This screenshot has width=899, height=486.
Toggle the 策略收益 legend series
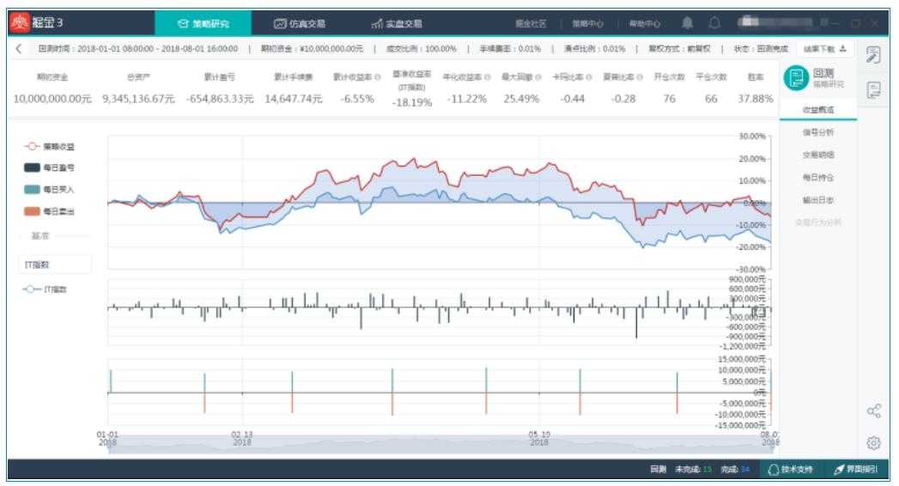click(49, 147)
